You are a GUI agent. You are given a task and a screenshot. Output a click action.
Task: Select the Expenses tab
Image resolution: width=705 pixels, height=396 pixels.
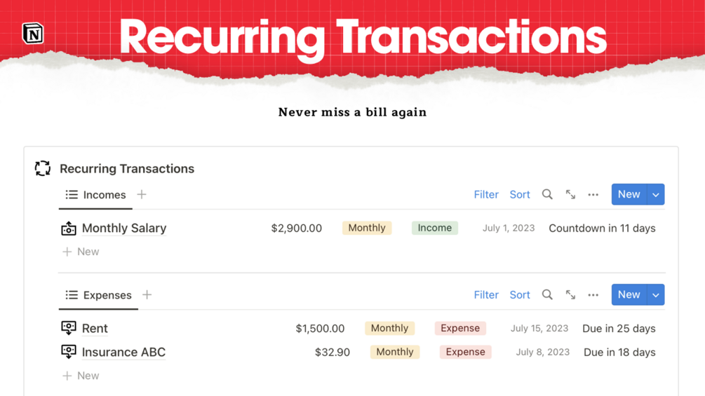pyautogui.click(x=99, y=295)
